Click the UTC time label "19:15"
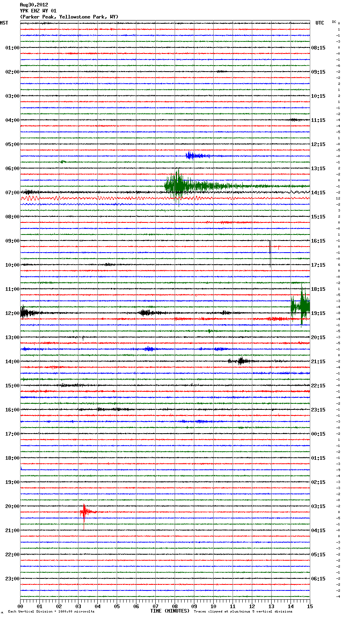 [x=318, y=313]
